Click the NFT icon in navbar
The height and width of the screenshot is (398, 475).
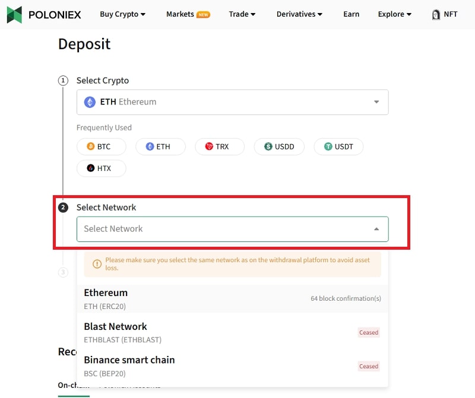point(436,14)
